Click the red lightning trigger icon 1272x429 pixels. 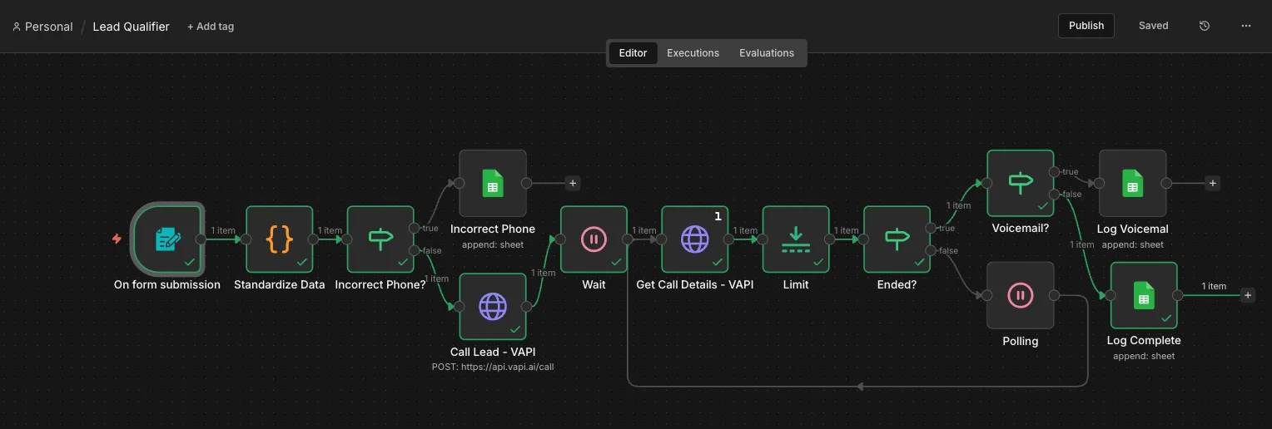coord(117,239)
